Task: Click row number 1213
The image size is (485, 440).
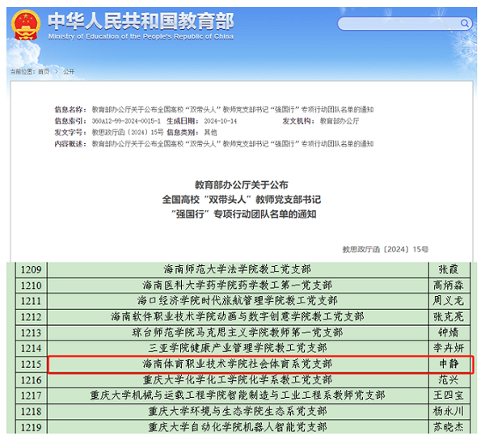Action: pyautogui.click(x=31, y=332)
